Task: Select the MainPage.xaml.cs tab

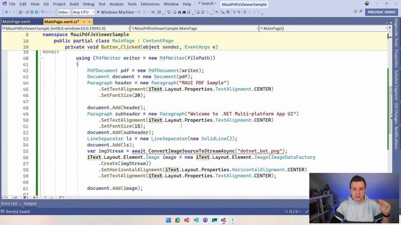Action: click(x=61, y=22)
